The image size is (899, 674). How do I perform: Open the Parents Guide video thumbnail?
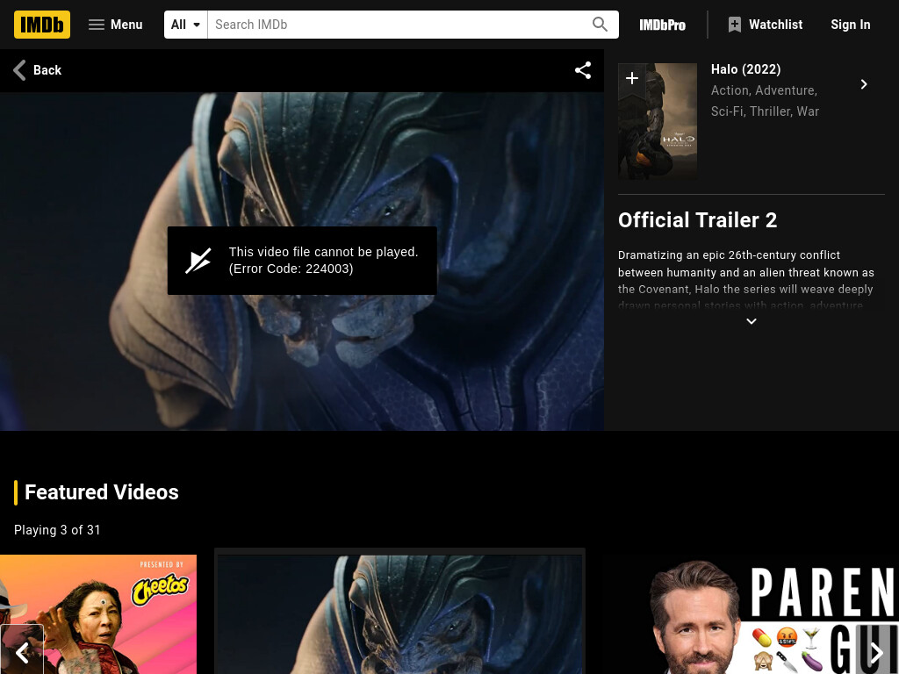752,614
